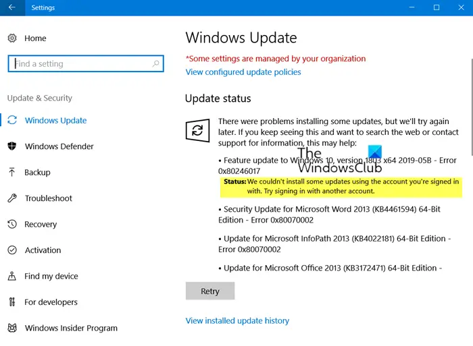
Task: Click the Activation checkmark circle icon
Action: (x=12, y=250)
